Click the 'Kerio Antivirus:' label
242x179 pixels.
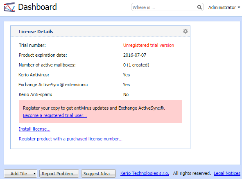(34, 75)
